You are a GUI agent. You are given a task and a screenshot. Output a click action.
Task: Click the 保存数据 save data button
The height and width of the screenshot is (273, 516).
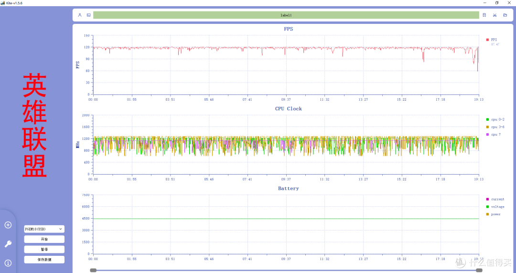coord(44,260)
